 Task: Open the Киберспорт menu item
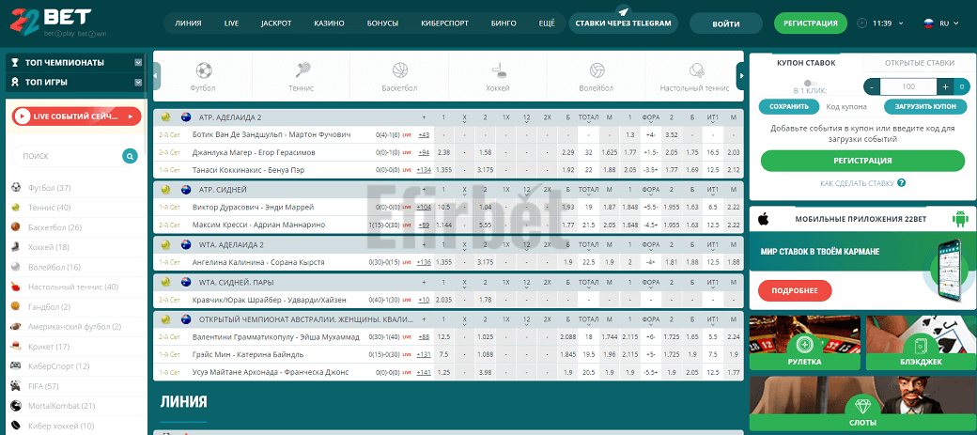(x=445, y=23)
